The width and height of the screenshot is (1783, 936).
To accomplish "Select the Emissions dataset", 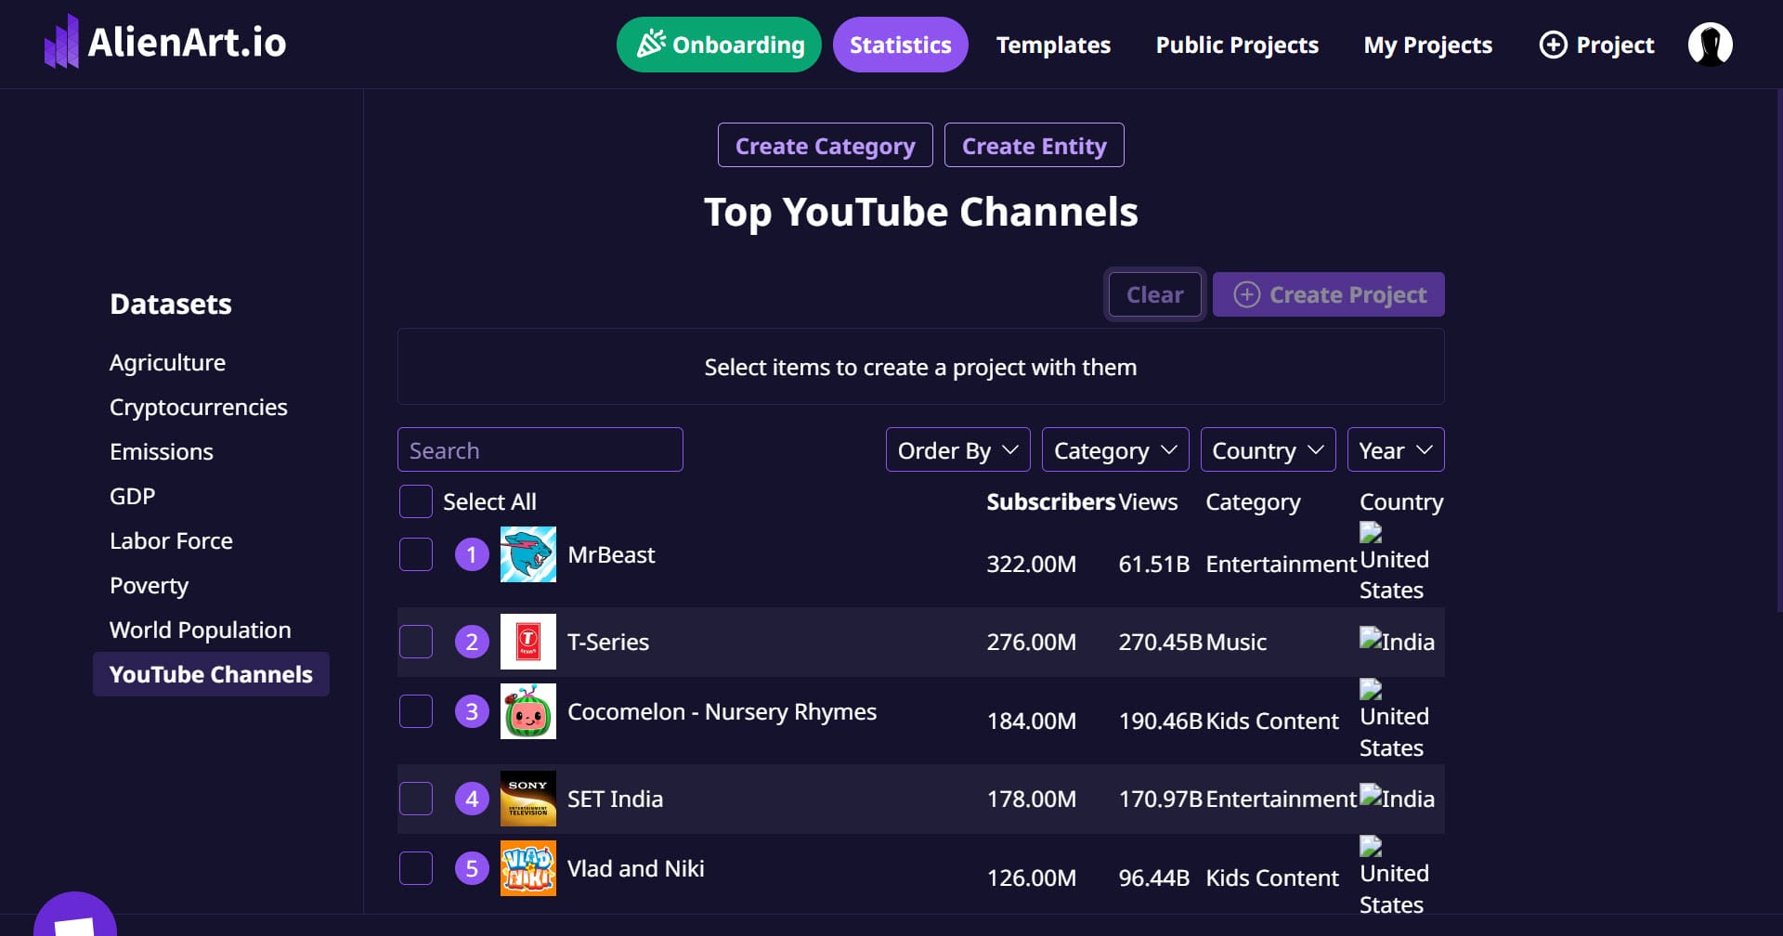I will 162,451.
